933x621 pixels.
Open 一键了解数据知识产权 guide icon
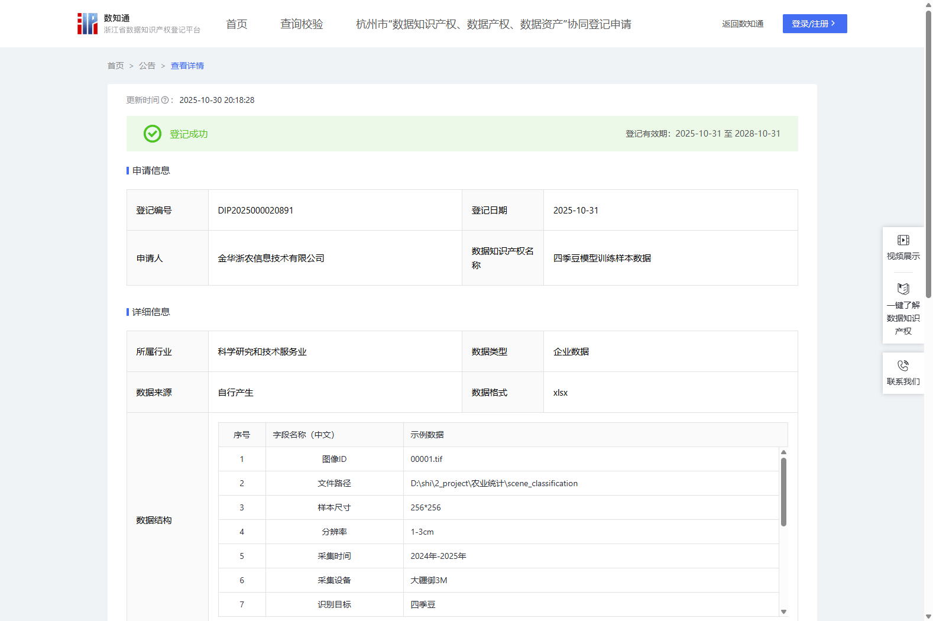(x=903, y=289)
